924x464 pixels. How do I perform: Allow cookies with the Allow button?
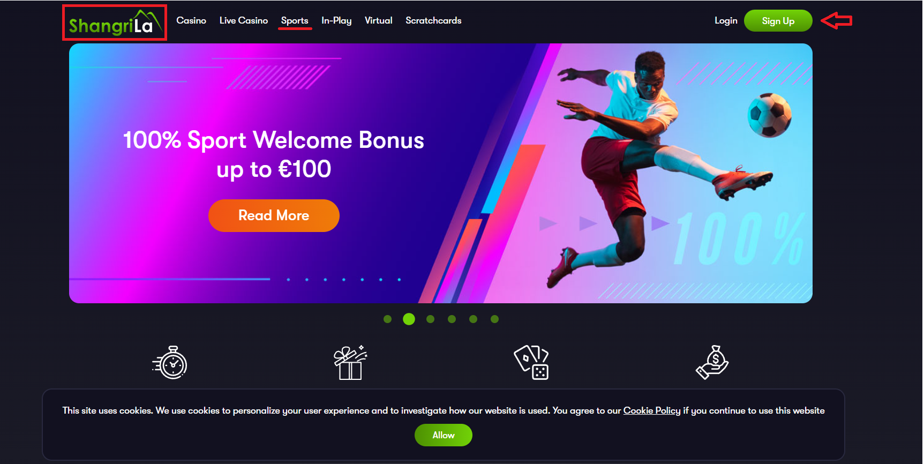444,435
